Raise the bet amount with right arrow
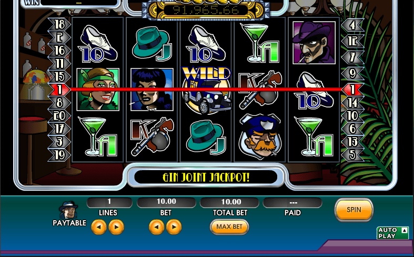This screenshot has width=414, height=257. tap(174, 227)
